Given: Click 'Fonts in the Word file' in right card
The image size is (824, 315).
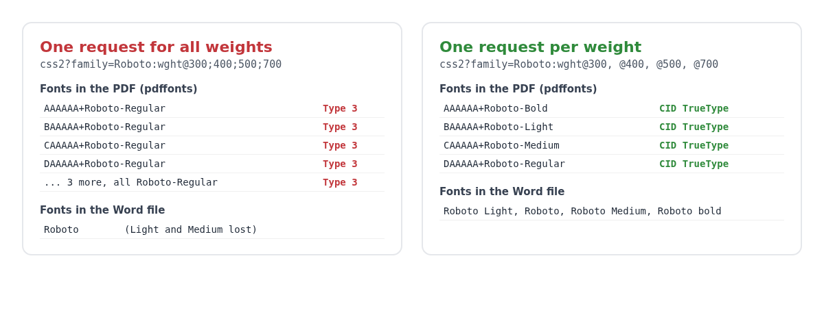Looking at the screenshot, I should [502, 192].
